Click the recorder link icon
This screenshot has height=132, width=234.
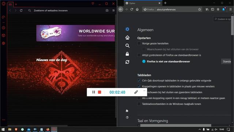coord(136,92)
